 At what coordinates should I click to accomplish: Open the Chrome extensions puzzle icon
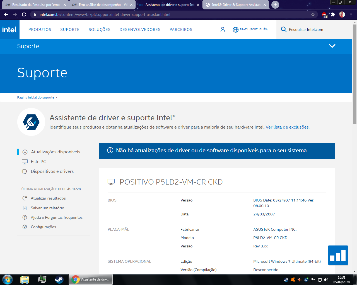point(333,14)
